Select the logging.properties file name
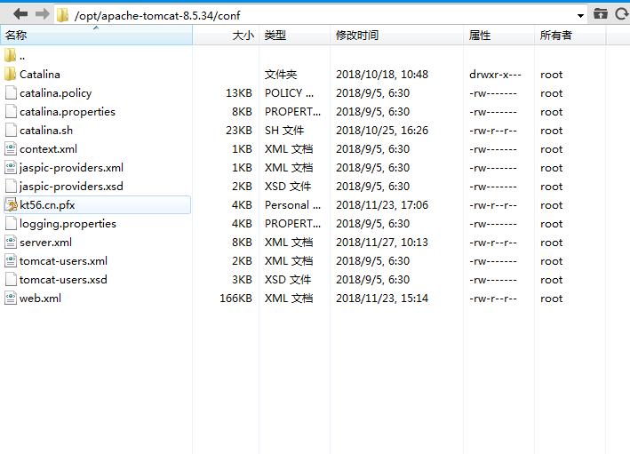 point(68,224)
